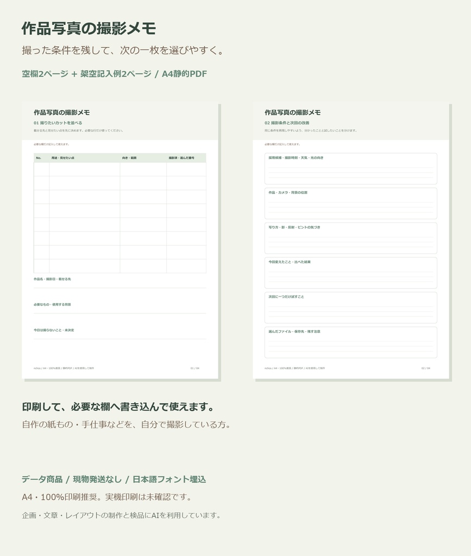Open the page 02 preview thumbnail
The width and height of the screenshot is (471, 556).
[x=351, y=241]
